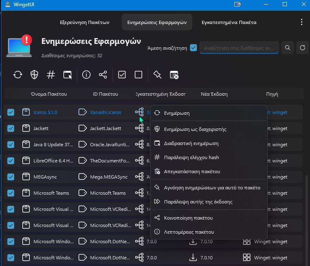Click Microsoft Teams package name
This screenshot has width=310, height=266.
(51, 193)
